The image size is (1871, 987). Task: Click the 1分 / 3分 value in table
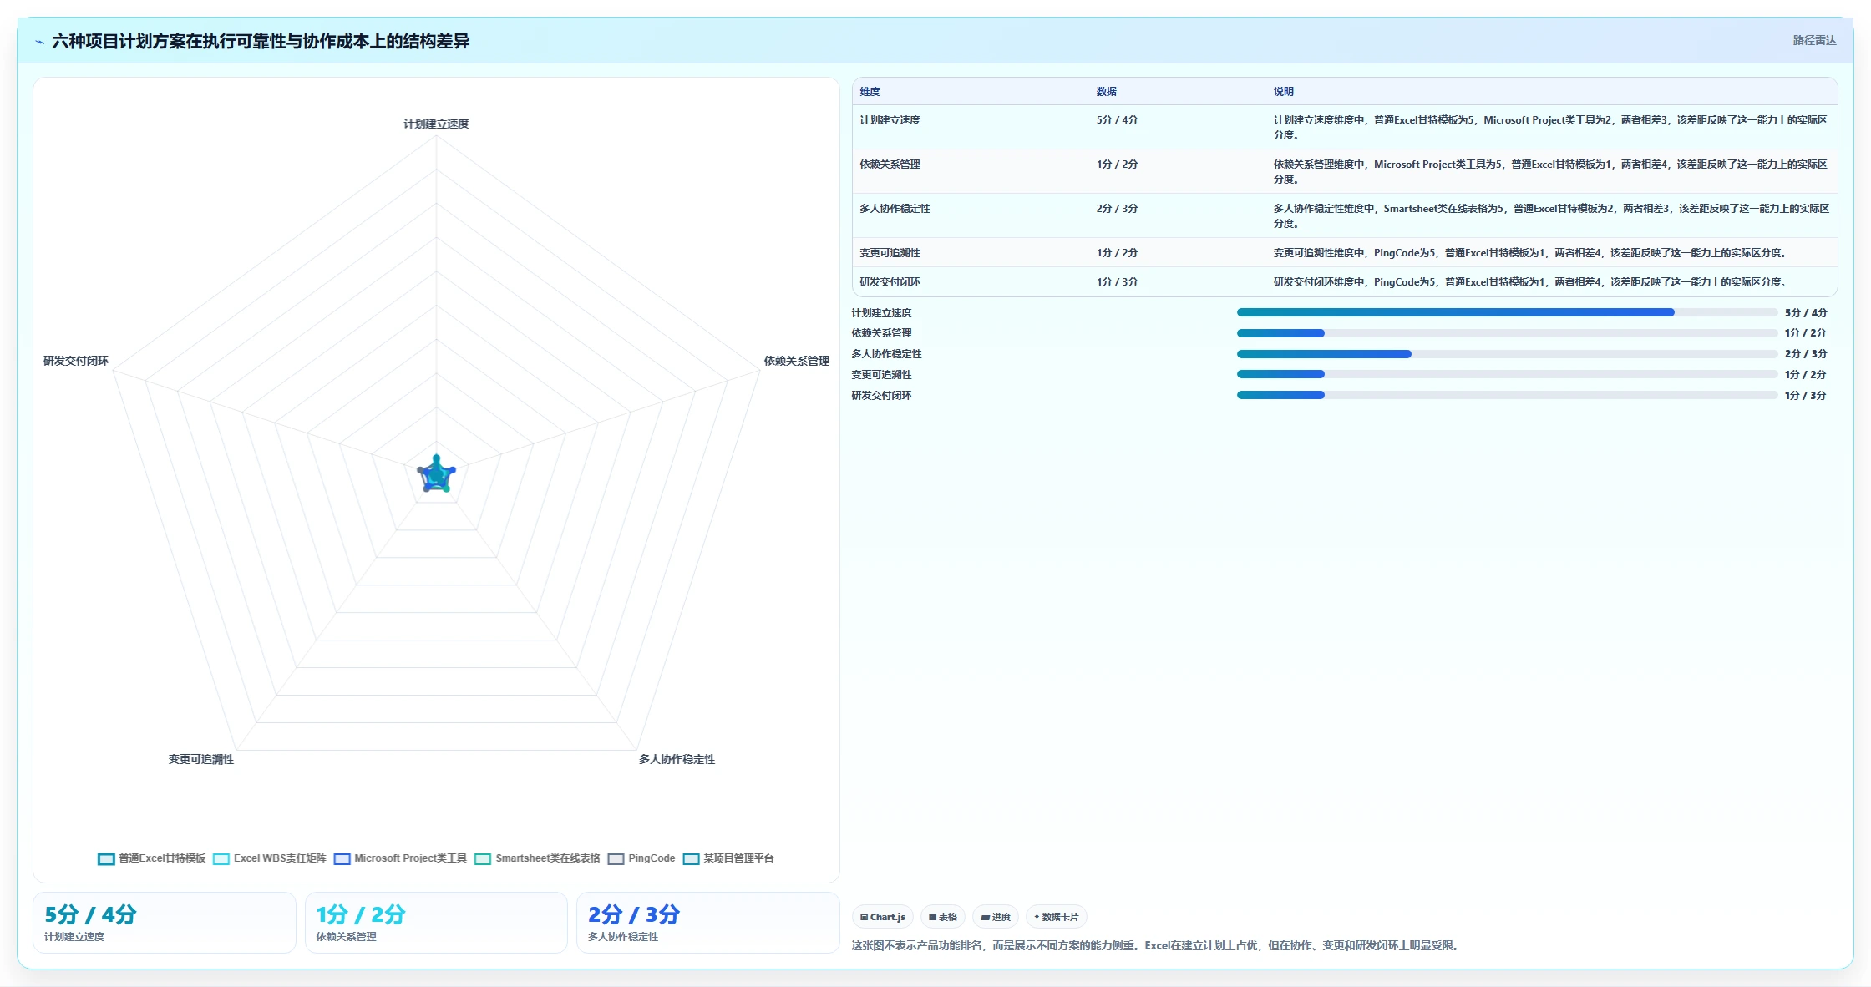point(1117,282)
